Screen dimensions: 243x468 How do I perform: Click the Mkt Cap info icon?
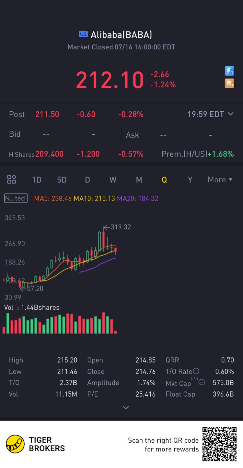[x=202, y=382]
